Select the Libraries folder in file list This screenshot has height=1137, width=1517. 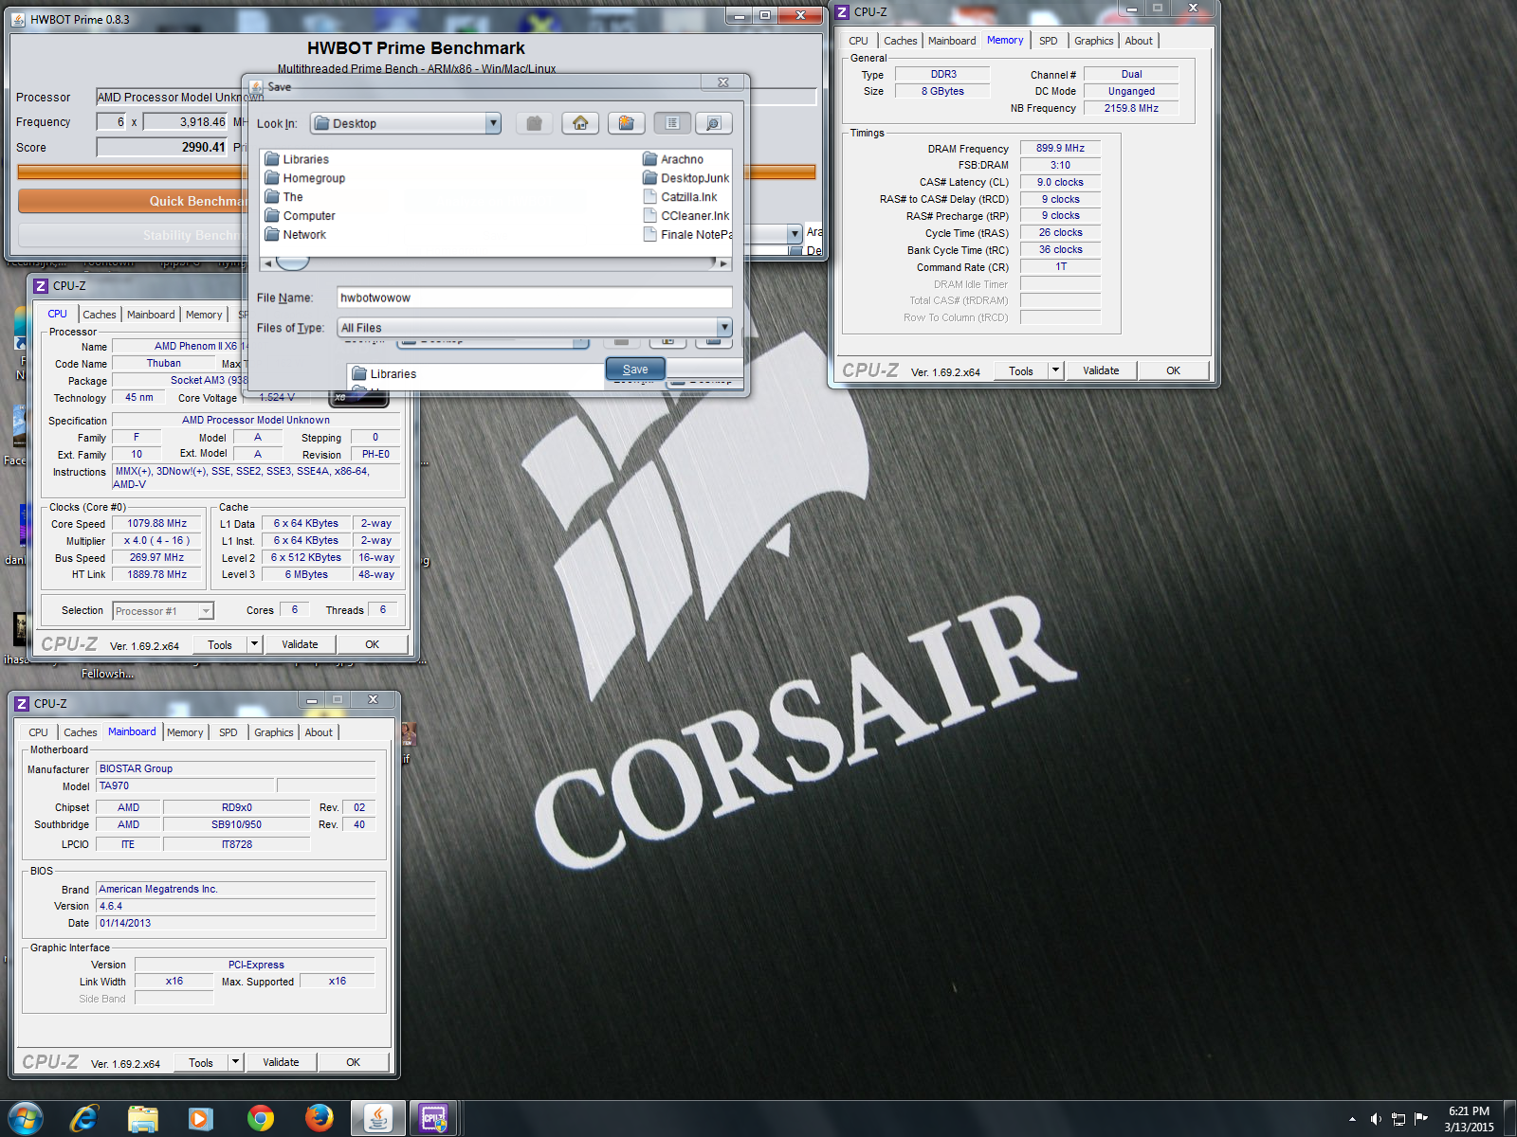coord(297,159)
